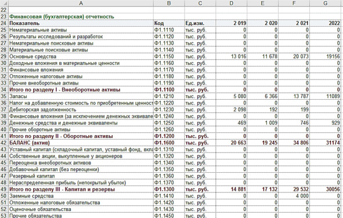
Task: Select balance value '34 806'
Action: [294, 143]
